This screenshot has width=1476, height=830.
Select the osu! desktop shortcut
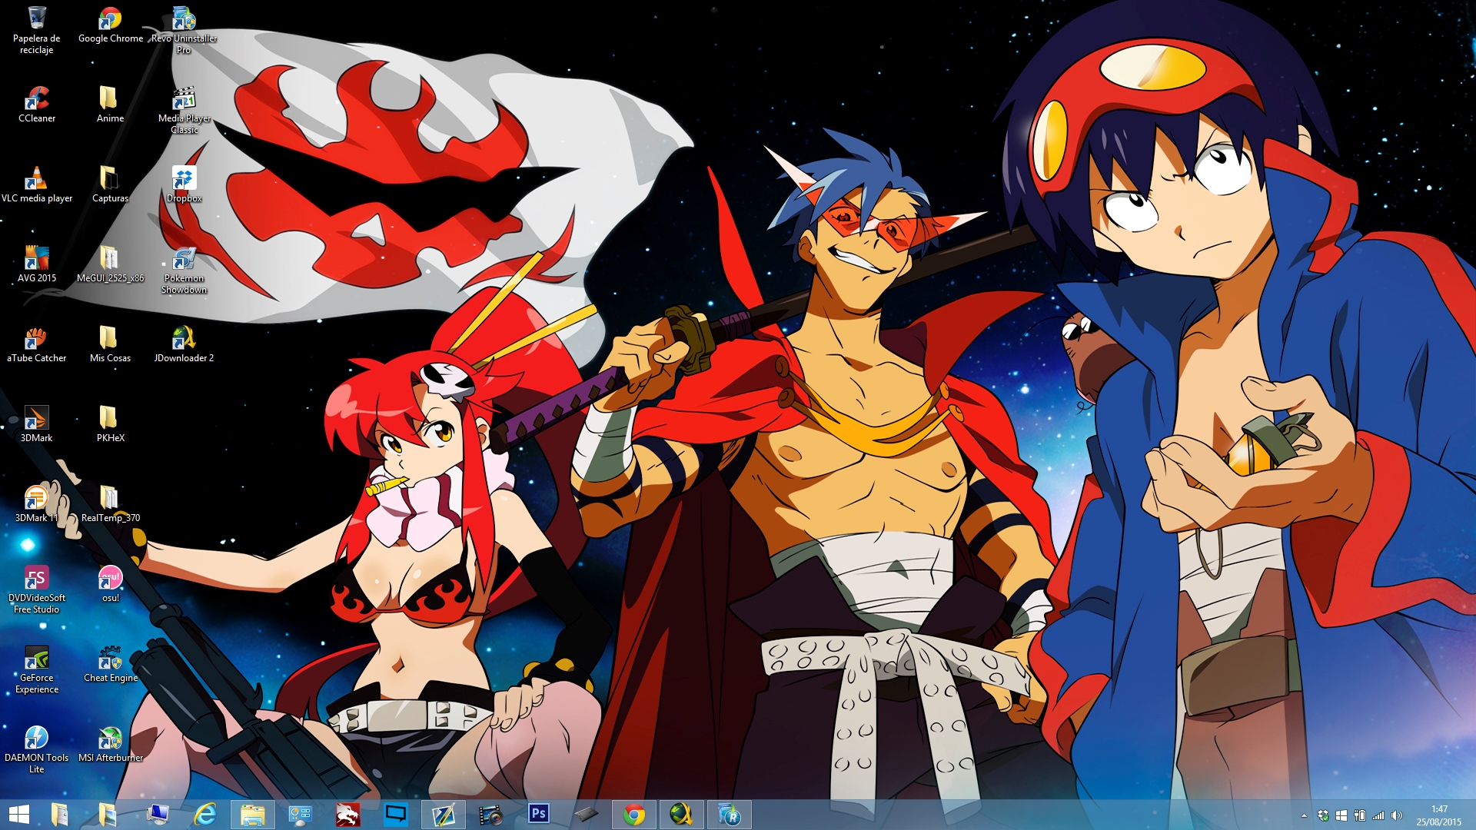pyautogui.click(x=110, y=585)
